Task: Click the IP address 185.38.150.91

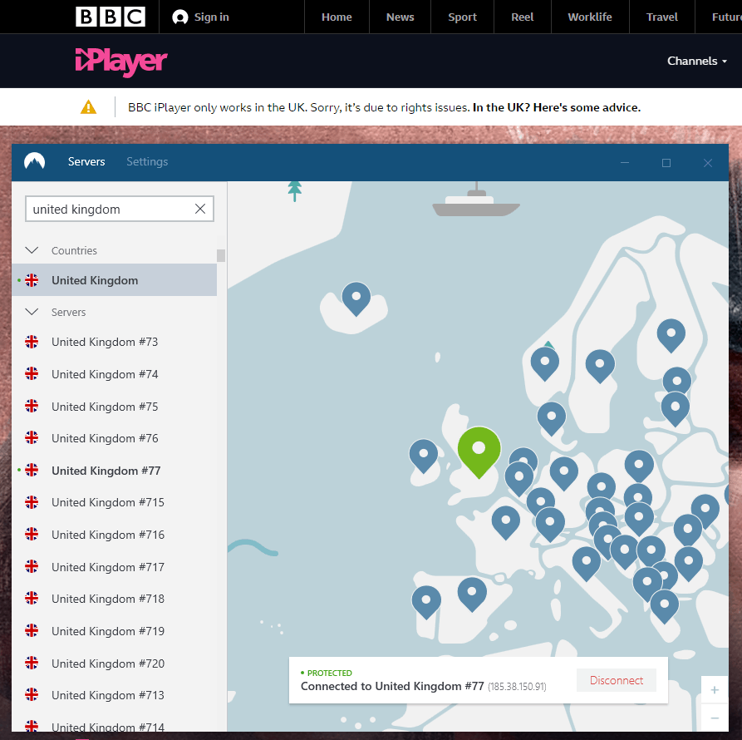Action: click(517, 687)
